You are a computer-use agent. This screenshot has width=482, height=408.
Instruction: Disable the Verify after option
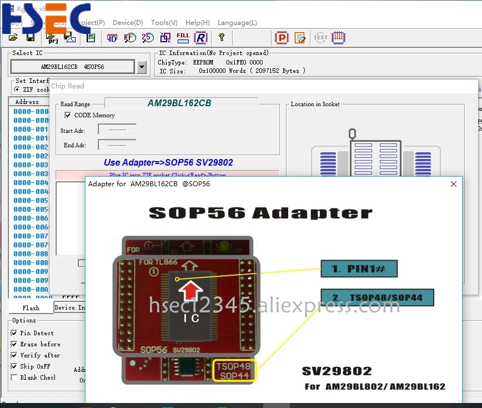click(14, 355)
